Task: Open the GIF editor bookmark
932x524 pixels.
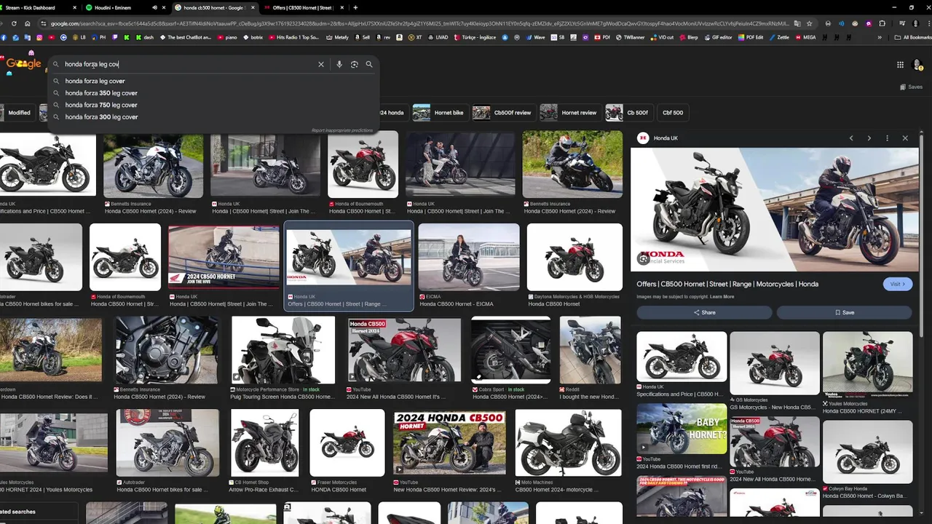Action: pyautogui.click(x=718, y=37)
